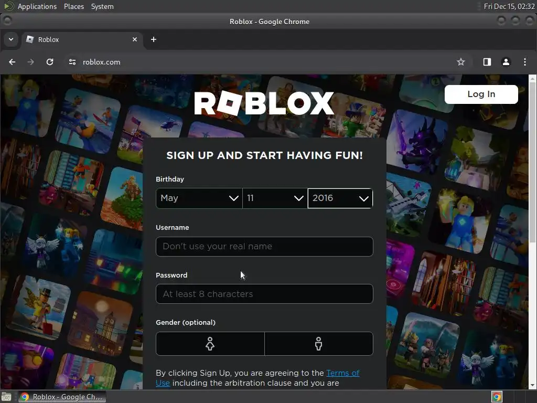Open the Places menu
The width and height of the screenshot is (537, 403).
[x=73, y=6]
